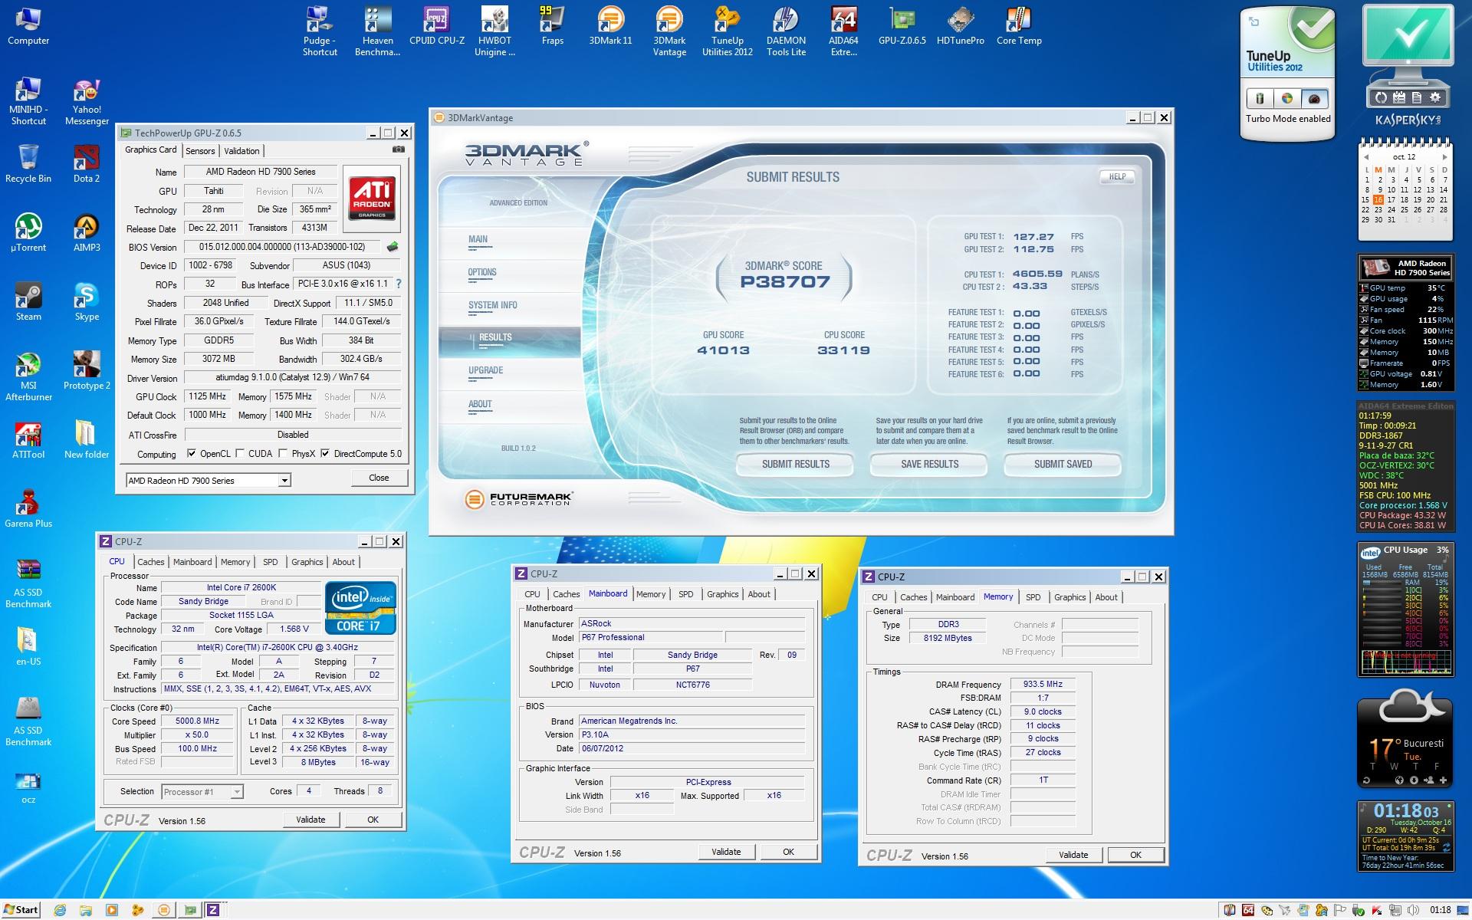Image resolution: width=1472 pixels, height=920 pixels.
Task: Click SUBMIT RESULTS button in 3DMark Vantage
Action: point(795,464)
